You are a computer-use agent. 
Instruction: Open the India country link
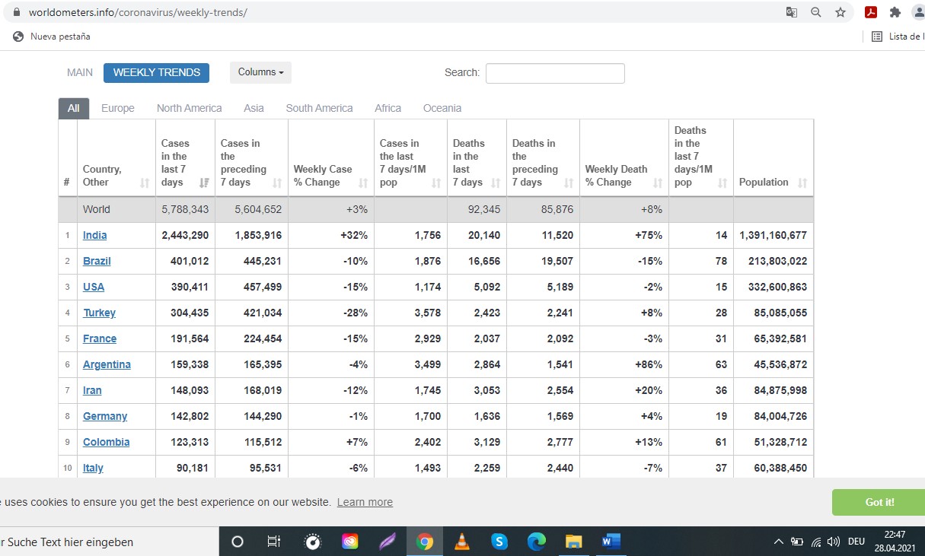95,235
